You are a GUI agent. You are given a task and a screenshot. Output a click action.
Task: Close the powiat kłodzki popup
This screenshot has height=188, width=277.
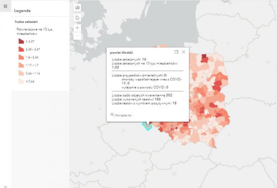click(x=184, y=52)
